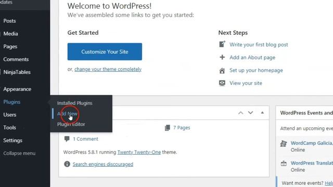The image size is (333, 187).
Task: Click the WordCamp Galicia event icon
Action: pyautogui.click(x=284, y=143)
